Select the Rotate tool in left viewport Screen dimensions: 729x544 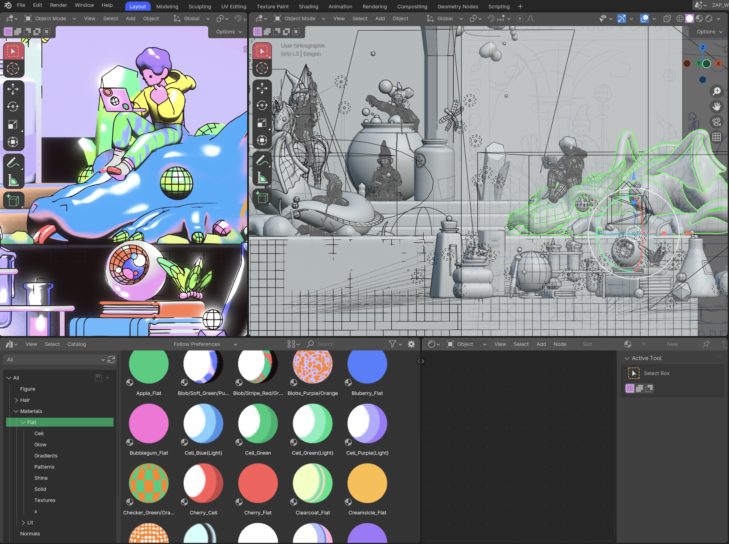13,106
